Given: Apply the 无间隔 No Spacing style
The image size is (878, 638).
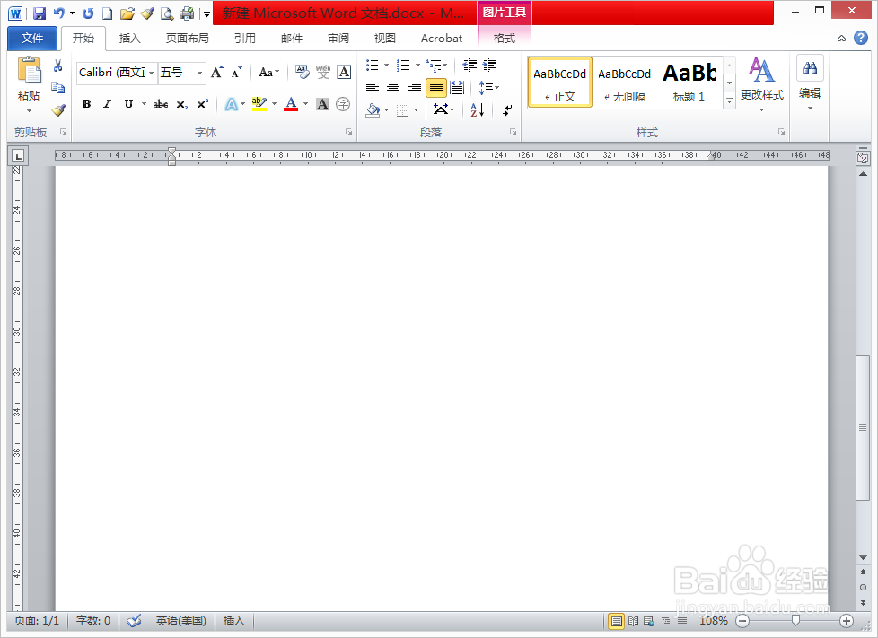Looking at the screenshot, I should tap(624, 83).
